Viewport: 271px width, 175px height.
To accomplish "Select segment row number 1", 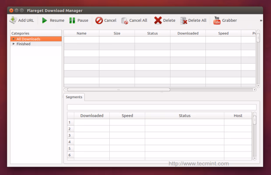I will (x=70, y=122).
